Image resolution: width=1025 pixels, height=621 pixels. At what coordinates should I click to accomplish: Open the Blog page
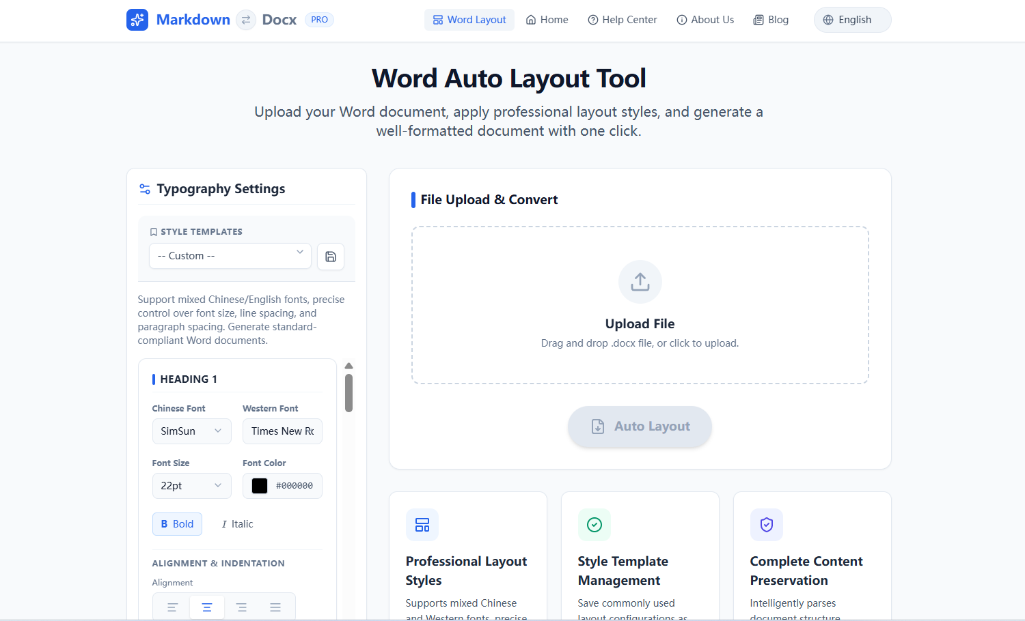pos(771,20)
